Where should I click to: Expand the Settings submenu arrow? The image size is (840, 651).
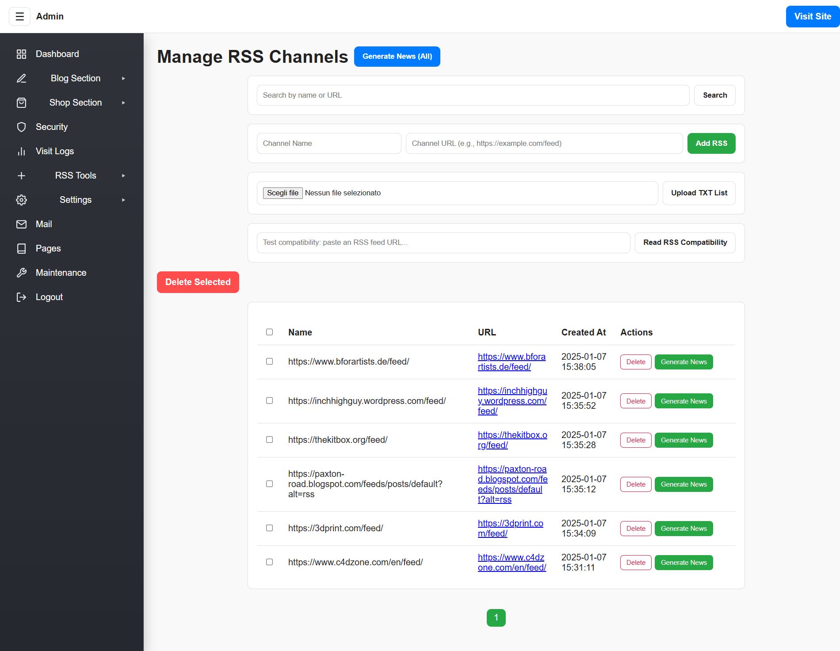[123, 200]
